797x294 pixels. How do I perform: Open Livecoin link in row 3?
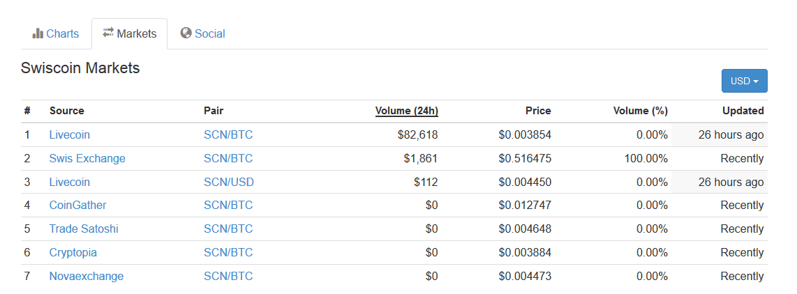70,182
